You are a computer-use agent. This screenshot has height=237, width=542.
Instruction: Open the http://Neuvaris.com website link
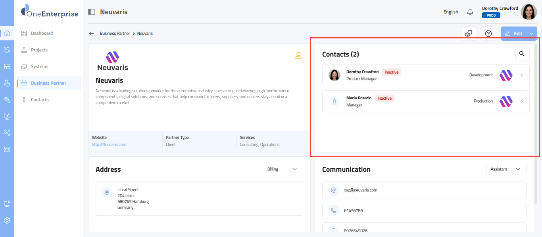pos(109,145)
